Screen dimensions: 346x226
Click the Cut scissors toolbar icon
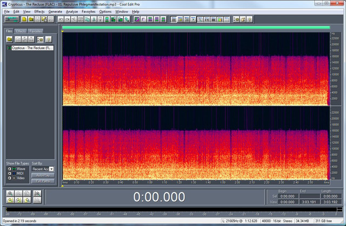(94, 19)
